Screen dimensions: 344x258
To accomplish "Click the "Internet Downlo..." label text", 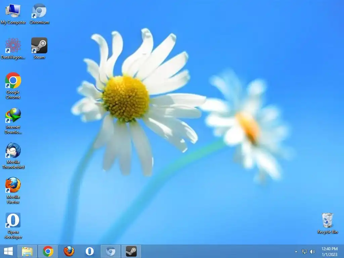I will point(13,129).
